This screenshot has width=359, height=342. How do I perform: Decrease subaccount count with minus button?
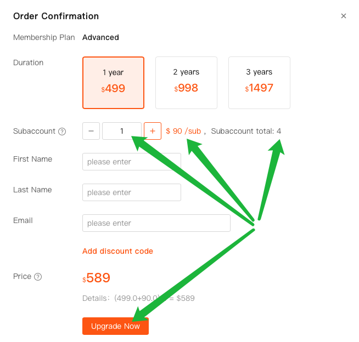click(x=91, y=131)
